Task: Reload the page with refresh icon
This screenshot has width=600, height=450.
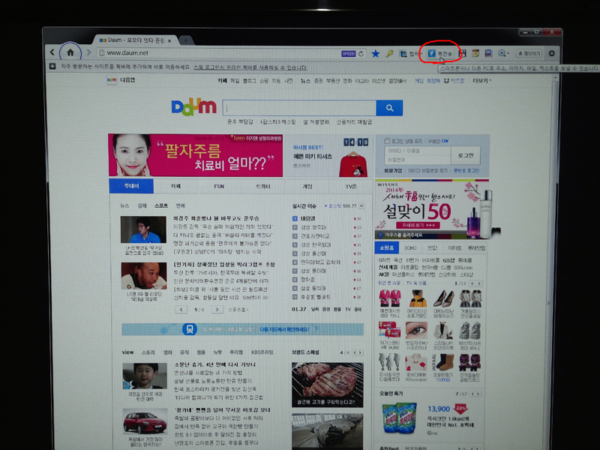Action: pos(361,53)
